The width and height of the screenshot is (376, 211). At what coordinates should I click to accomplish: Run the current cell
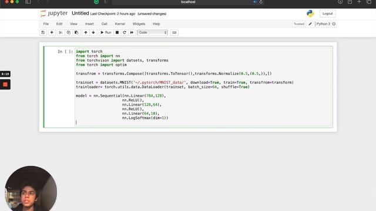click(106, 33)
